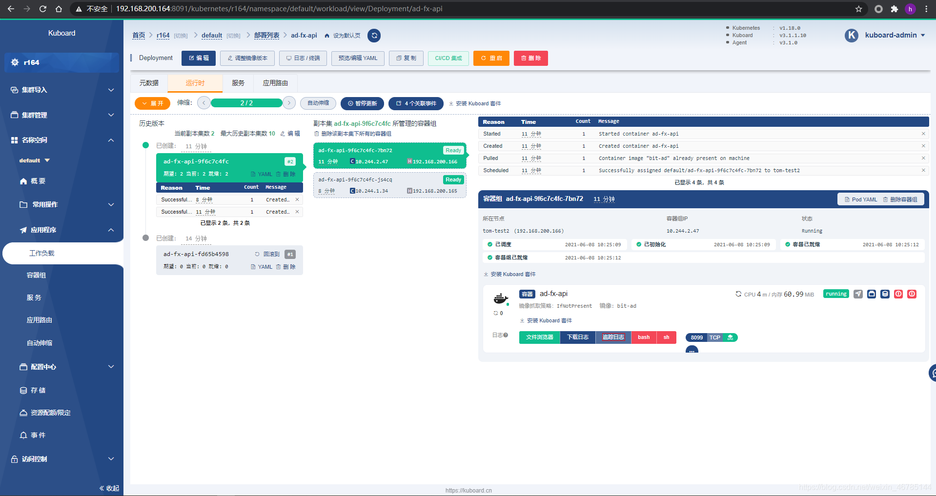Click the blue 编辑 button
Screen dimensions: 936x496
pyautogui.click(x=199, y=58)
